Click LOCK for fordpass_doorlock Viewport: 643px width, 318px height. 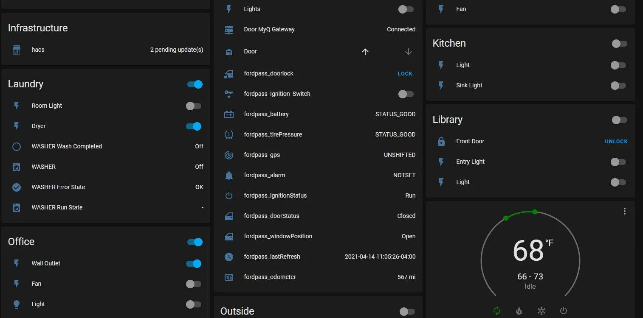click(405, 74)
